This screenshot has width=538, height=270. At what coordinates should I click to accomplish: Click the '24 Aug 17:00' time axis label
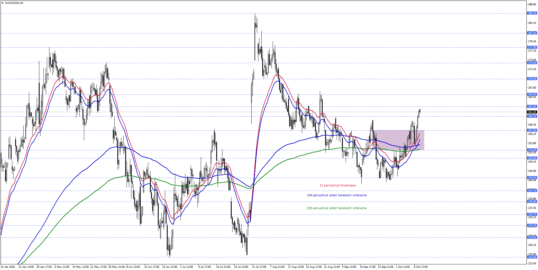coord(314,267)
